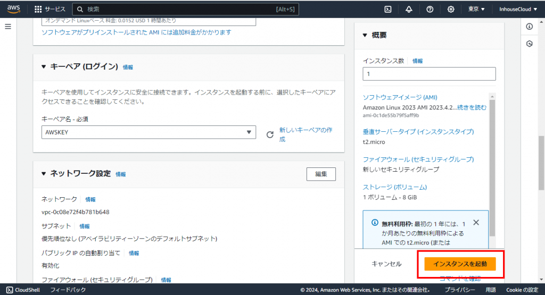Screen dimensions: 545x295
Task: Click the Launch instance button
Action: (460, 264)
